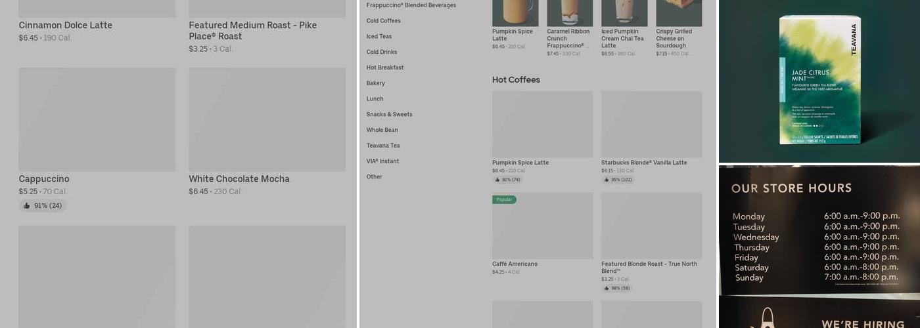Open the Teavana Tea category
Viewport: 920px width, 328px height.
pos(382,146)
